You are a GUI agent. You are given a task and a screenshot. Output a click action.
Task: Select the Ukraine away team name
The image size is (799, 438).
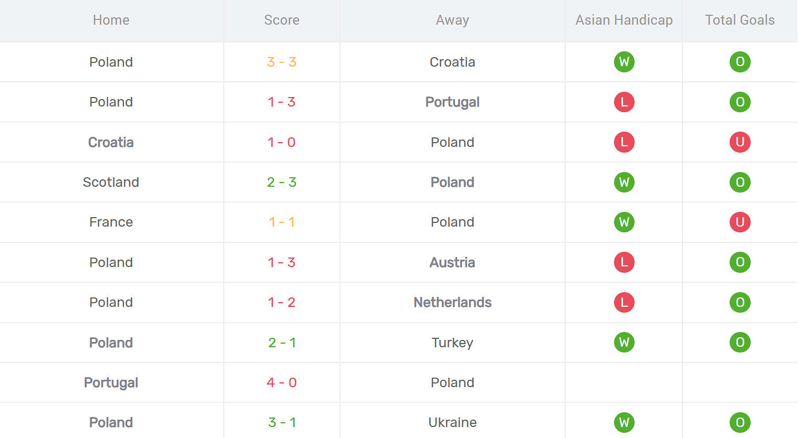tap(452, 422)
